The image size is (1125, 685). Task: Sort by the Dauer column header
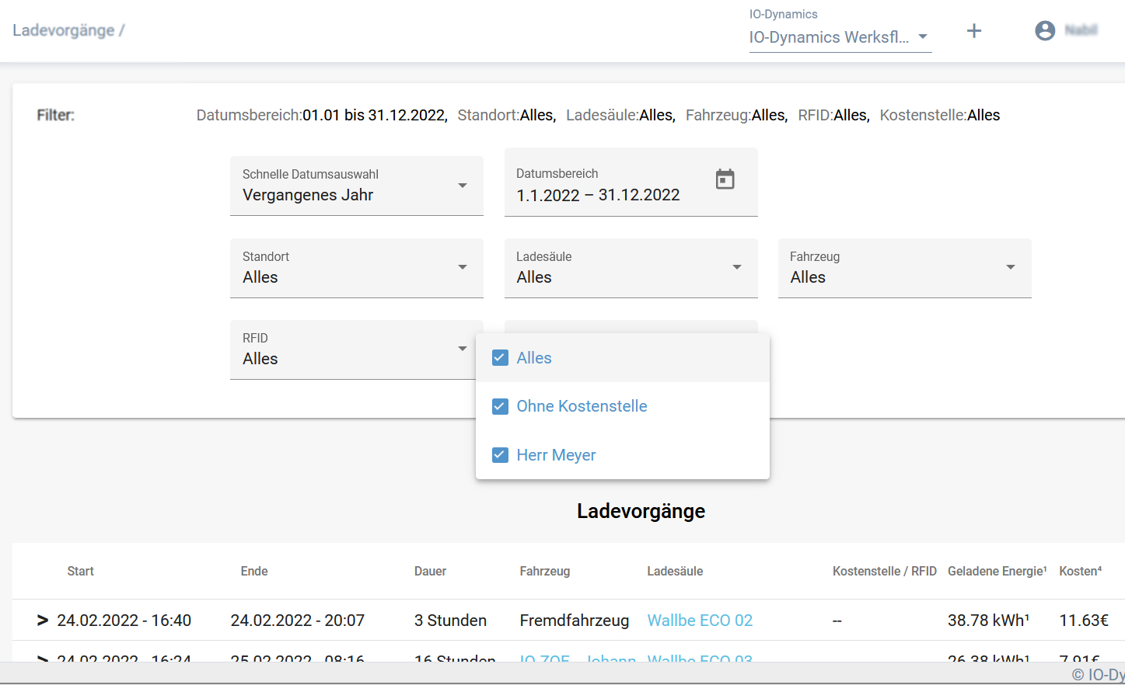430,572
